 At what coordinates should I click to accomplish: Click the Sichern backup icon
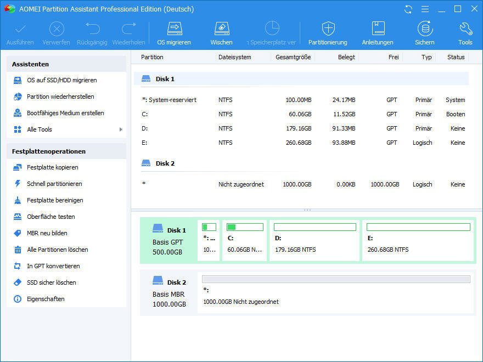click(424, 29)
